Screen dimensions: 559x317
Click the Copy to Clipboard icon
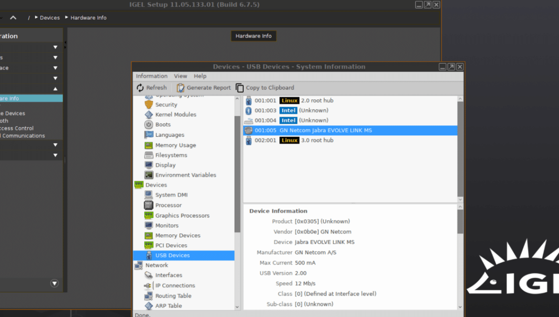tap(239, 87)
